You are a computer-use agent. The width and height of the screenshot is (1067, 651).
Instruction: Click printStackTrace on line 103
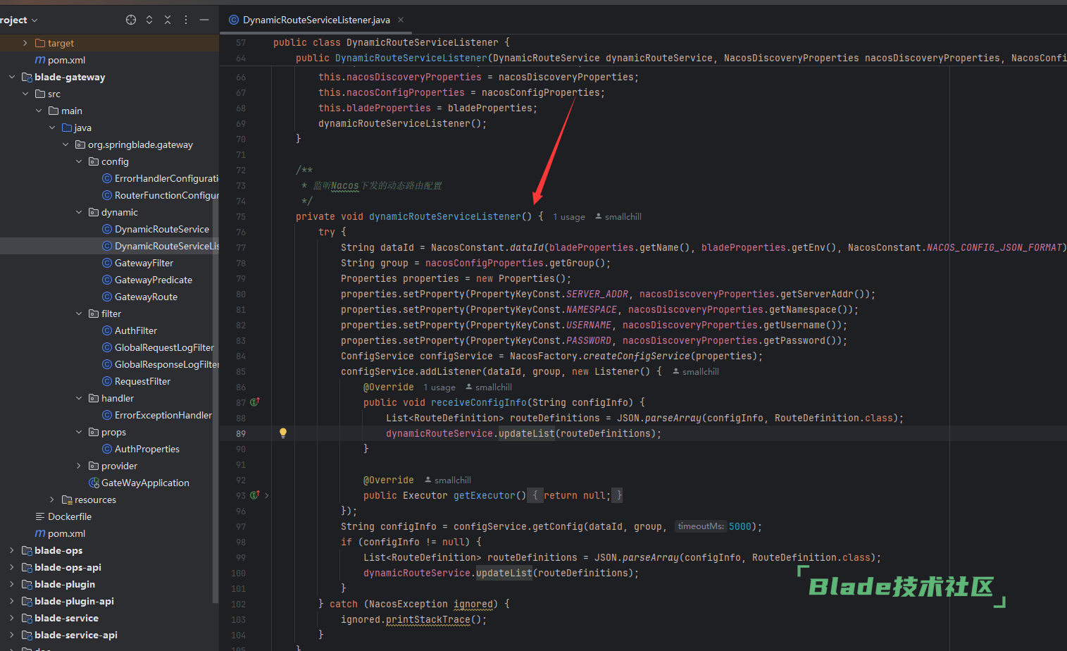(x=428, y=619)
